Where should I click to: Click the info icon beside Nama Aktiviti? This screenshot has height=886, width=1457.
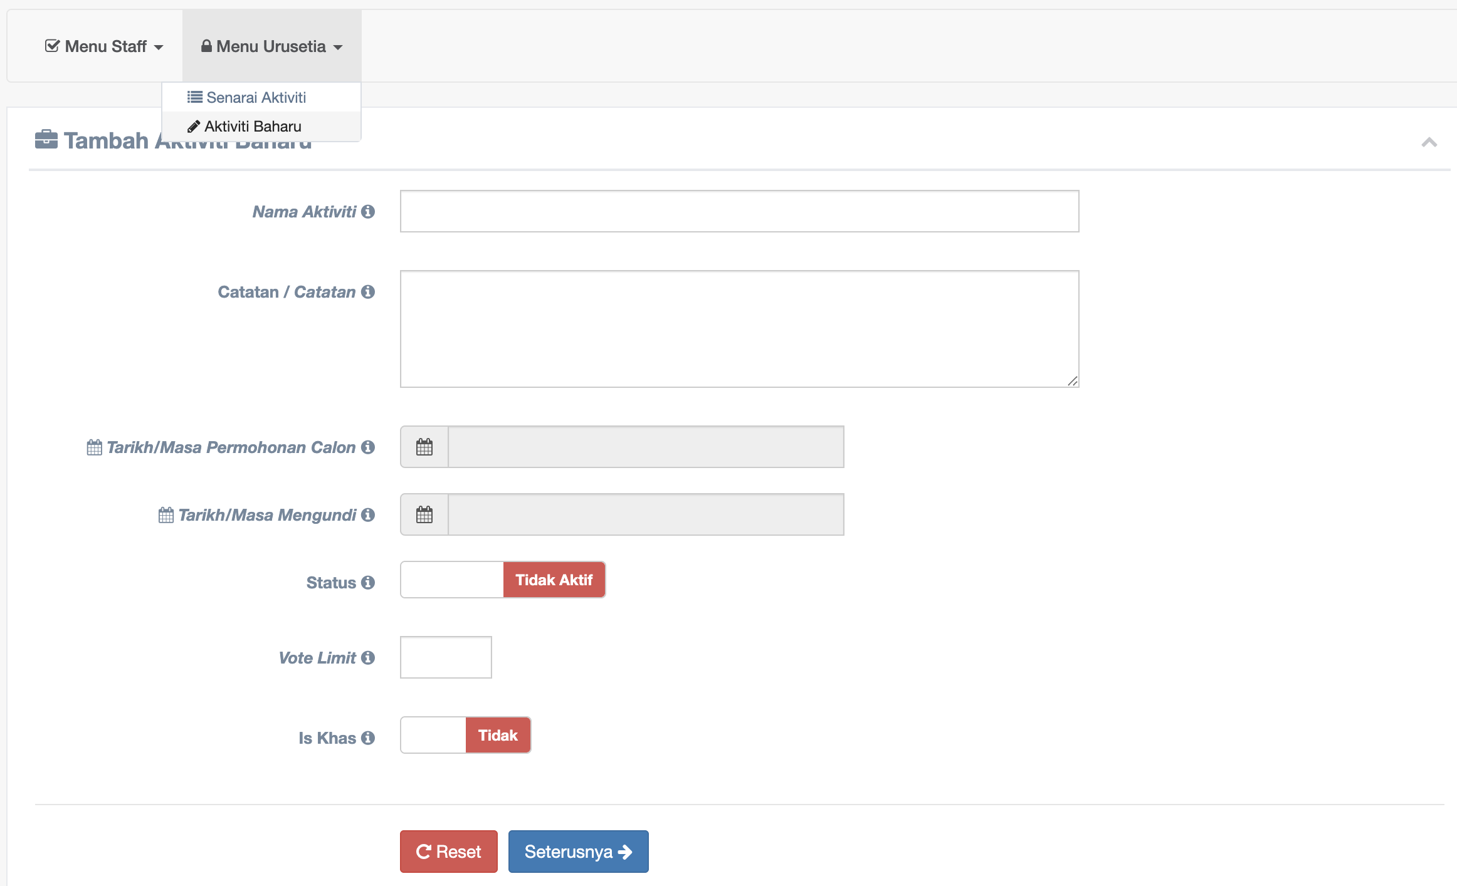point(368,212)
